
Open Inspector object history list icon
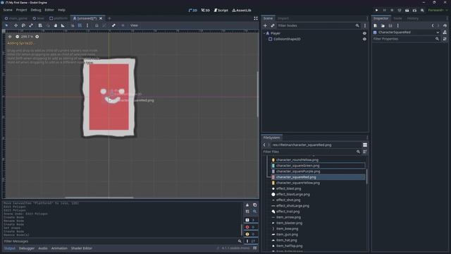pos(445,25)
